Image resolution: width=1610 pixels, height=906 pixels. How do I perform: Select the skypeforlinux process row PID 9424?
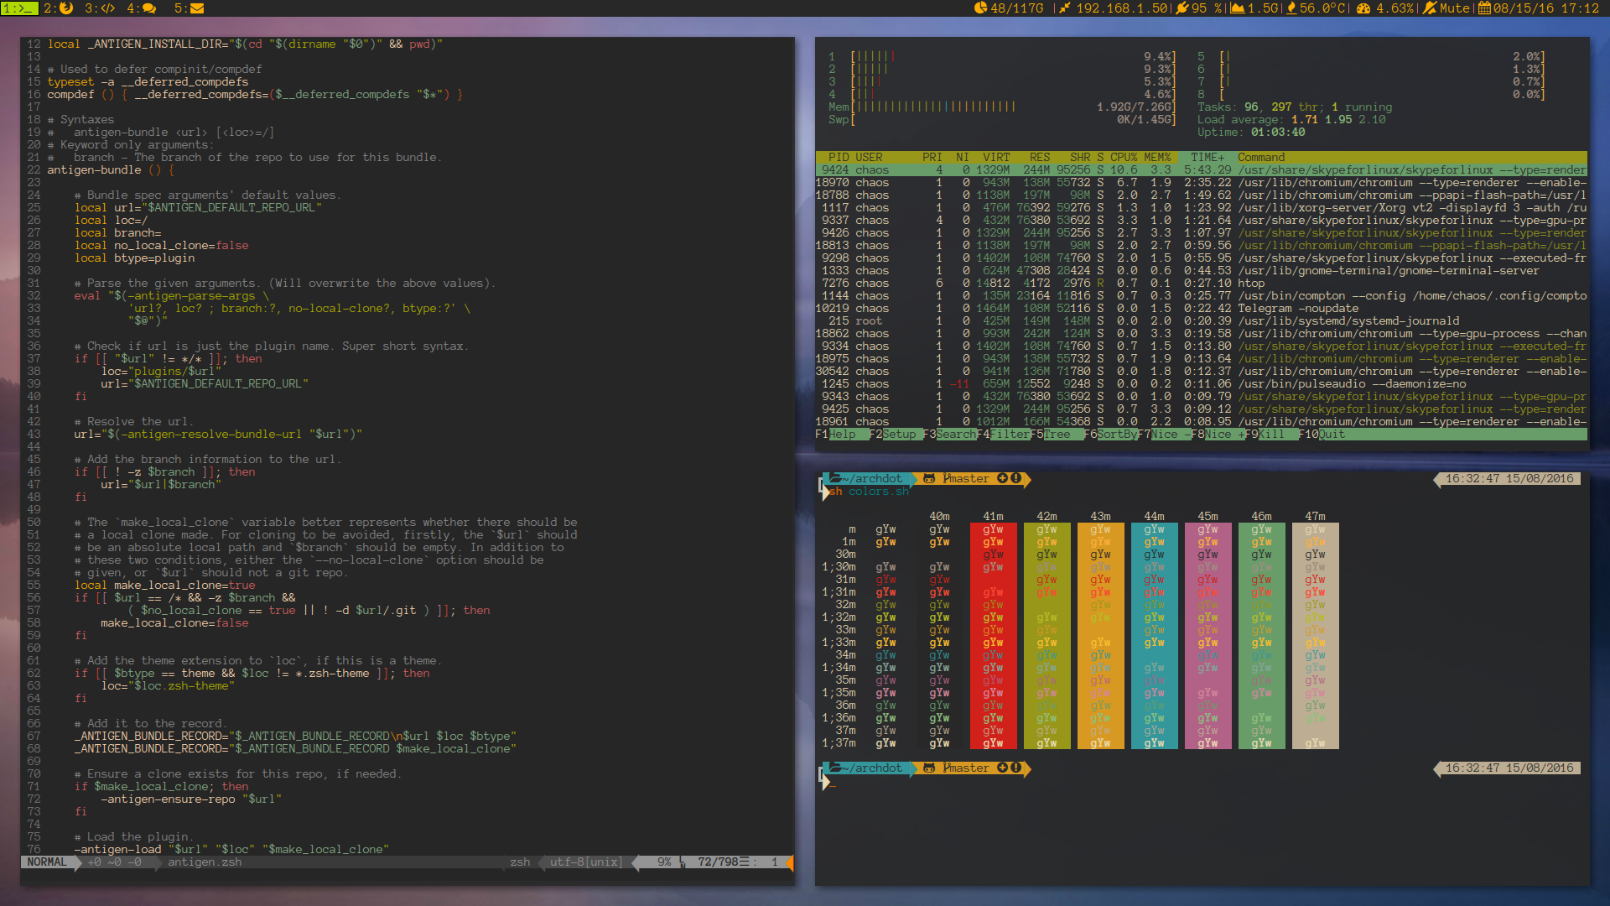(1090, 169)
